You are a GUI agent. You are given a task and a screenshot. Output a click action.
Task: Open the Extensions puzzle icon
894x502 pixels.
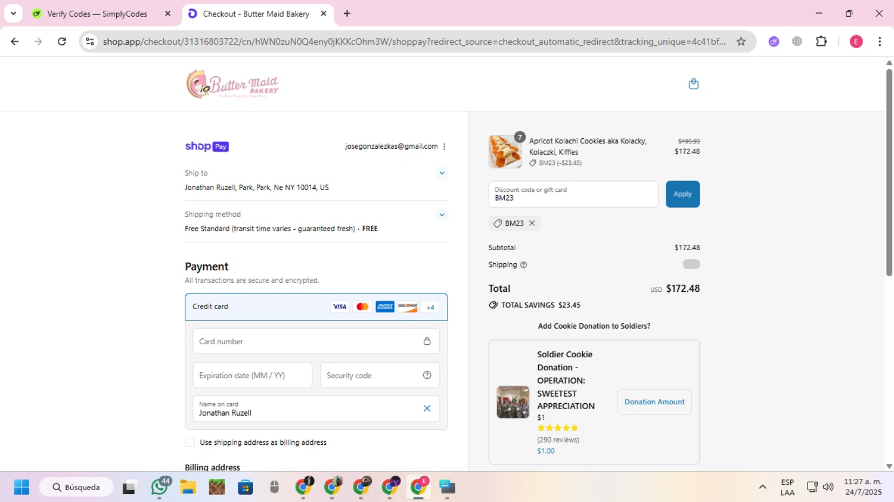(821, 42)
